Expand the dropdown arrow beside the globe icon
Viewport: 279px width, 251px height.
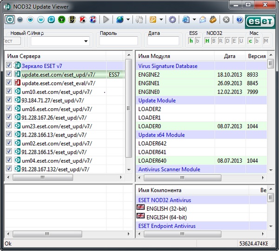coord(128,20)
